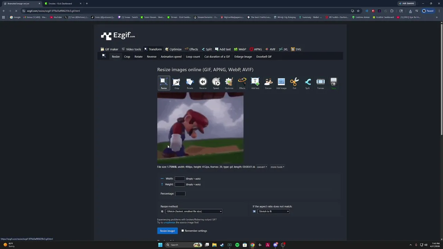Expand the convert dropdown
This screenshot has height=249, width=443.
pyautogui.click(x=262, y=167)
